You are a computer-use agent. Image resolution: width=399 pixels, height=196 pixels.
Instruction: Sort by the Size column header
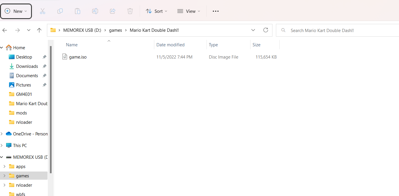256,45
